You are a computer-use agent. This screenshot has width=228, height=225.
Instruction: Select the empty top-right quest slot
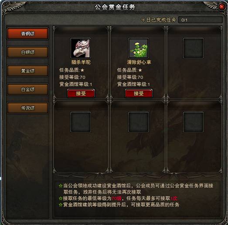[193, 48]
